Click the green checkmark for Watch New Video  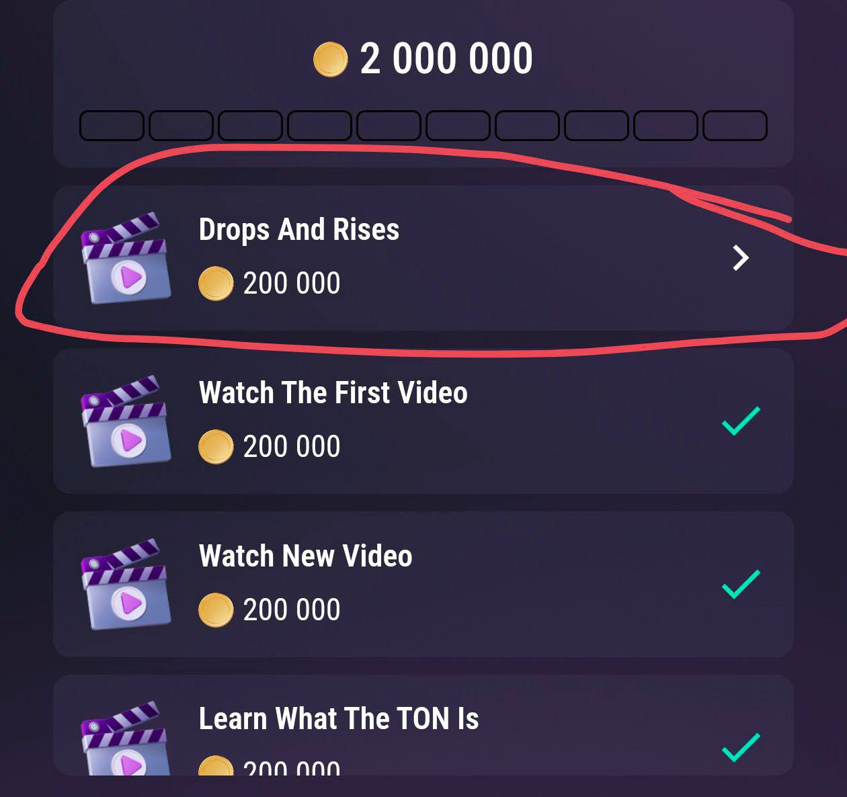[x=741, y=585]
